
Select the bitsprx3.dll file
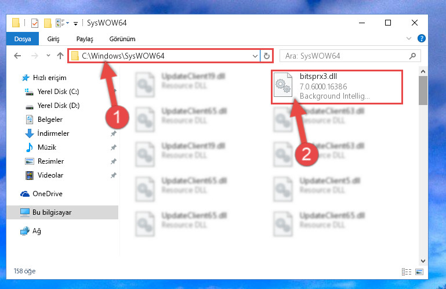[x=337, y=87]
